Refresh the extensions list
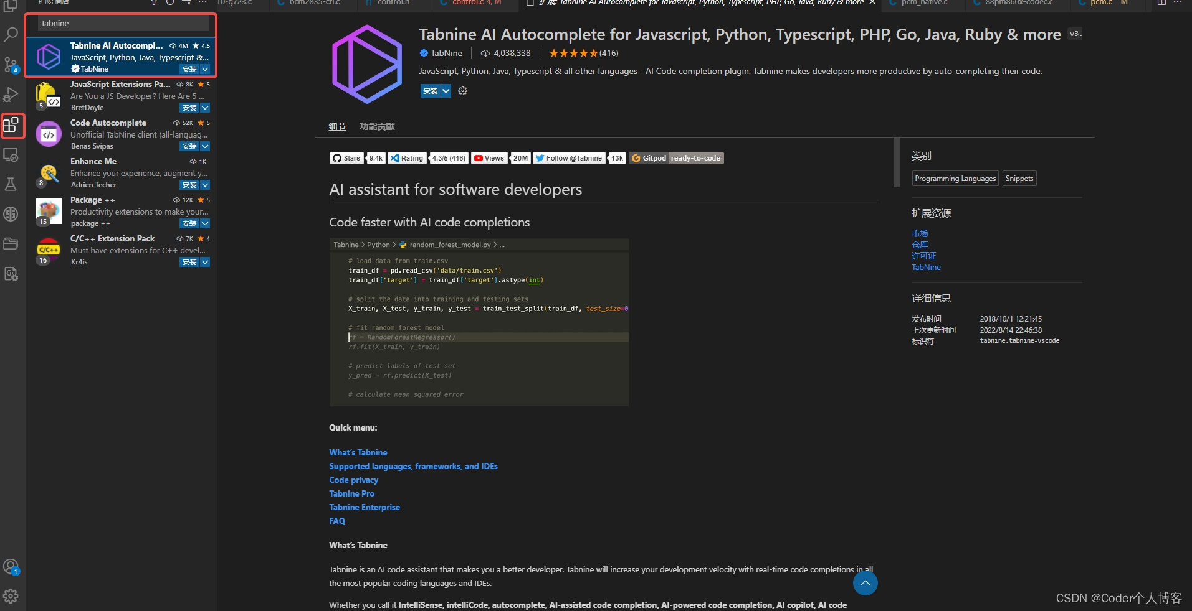 pyautogui.click(x=169, y=4)
